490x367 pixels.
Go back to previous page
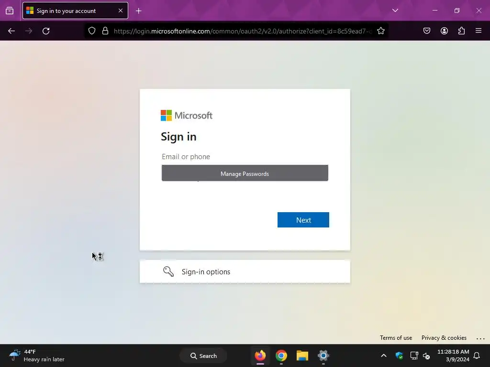click(x=11, y=31)
